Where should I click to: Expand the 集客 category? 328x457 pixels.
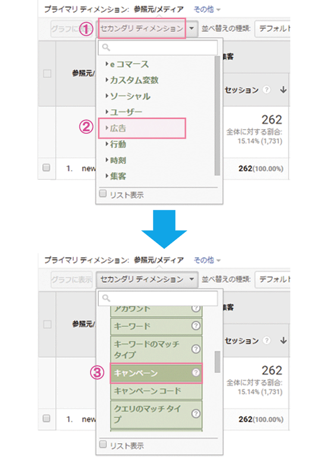click(116, 176)
